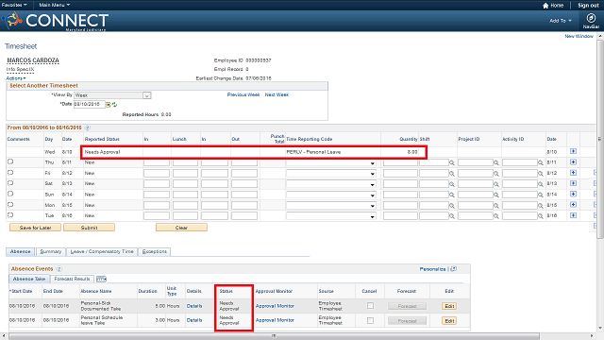Image resolution: width=604 pixels, height=340 pixels.
Task: Open the Main Menu
Action: pyautogui.click(x=55, y=5)
